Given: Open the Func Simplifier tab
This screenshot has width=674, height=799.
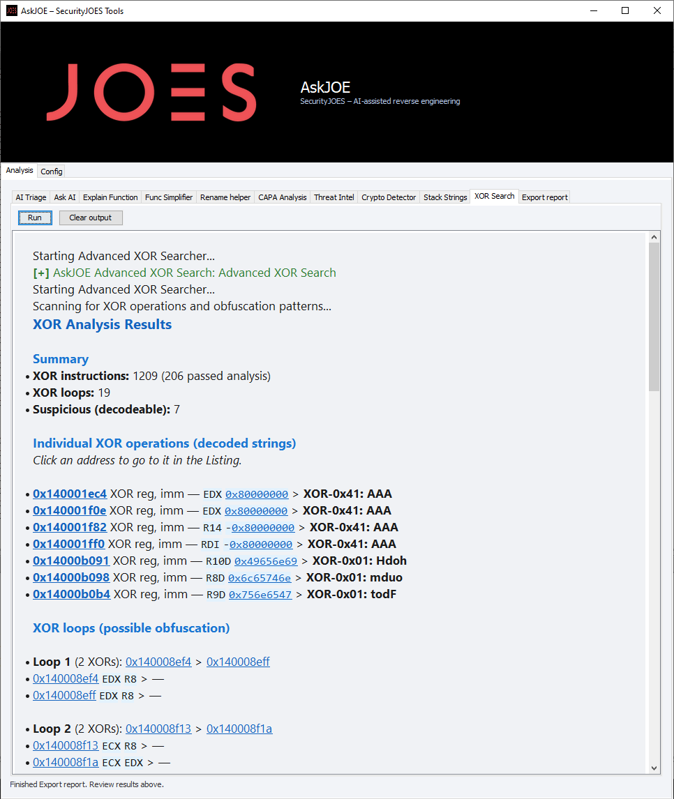Looking at the screenshot, I should (x=169, y=197).
